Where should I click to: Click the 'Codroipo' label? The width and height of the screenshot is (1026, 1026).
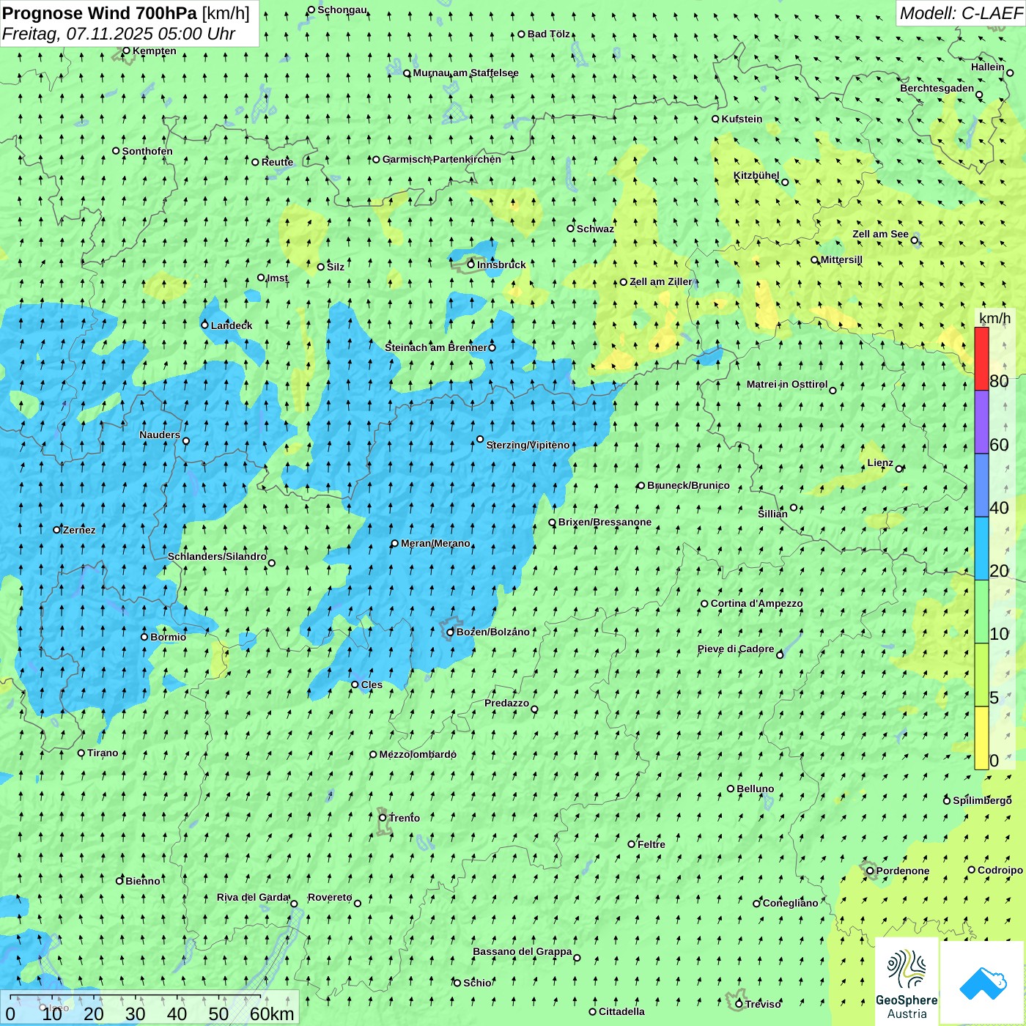(1000, 870)
